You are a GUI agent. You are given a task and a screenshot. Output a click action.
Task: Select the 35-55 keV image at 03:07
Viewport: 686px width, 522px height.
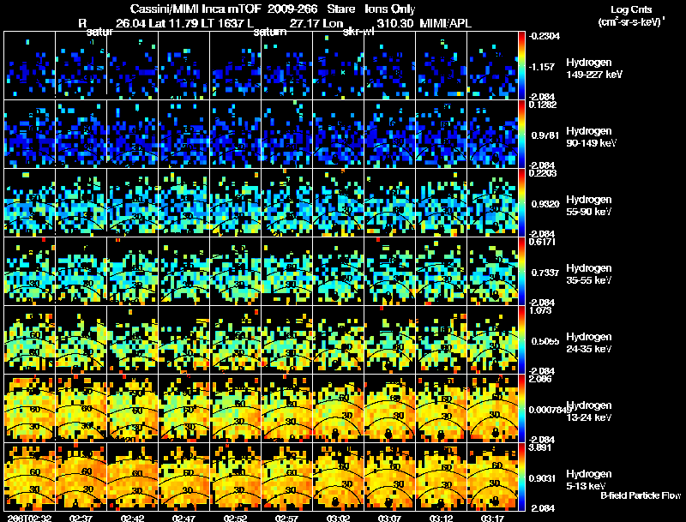(390, 272)
